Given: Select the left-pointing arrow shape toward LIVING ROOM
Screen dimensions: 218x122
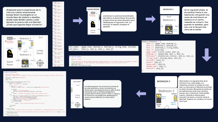Looking at the screenshot, I should pyautogui.click(x=141, y=94).
